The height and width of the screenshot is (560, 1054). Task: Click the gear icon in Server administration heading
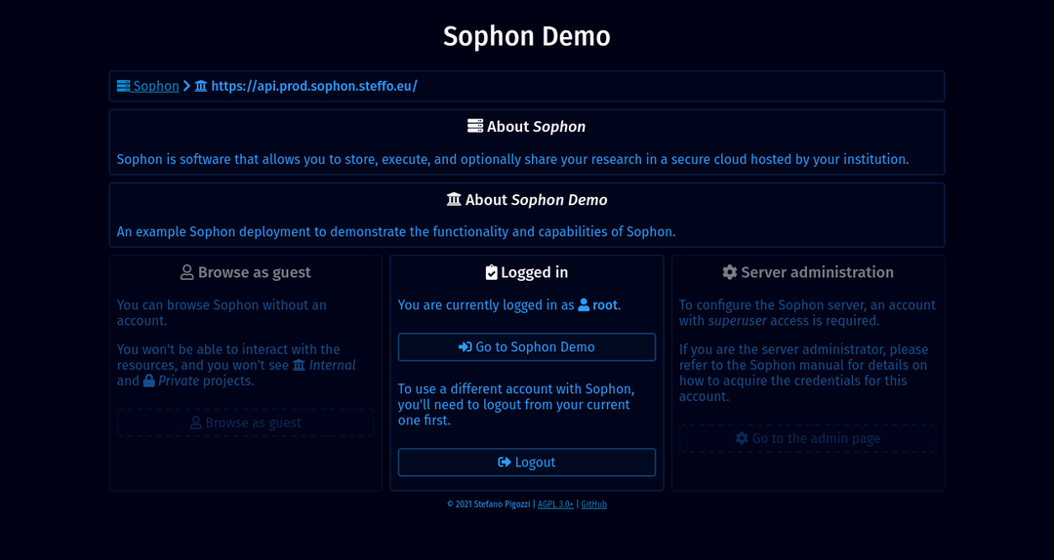(x=729, y=272)
